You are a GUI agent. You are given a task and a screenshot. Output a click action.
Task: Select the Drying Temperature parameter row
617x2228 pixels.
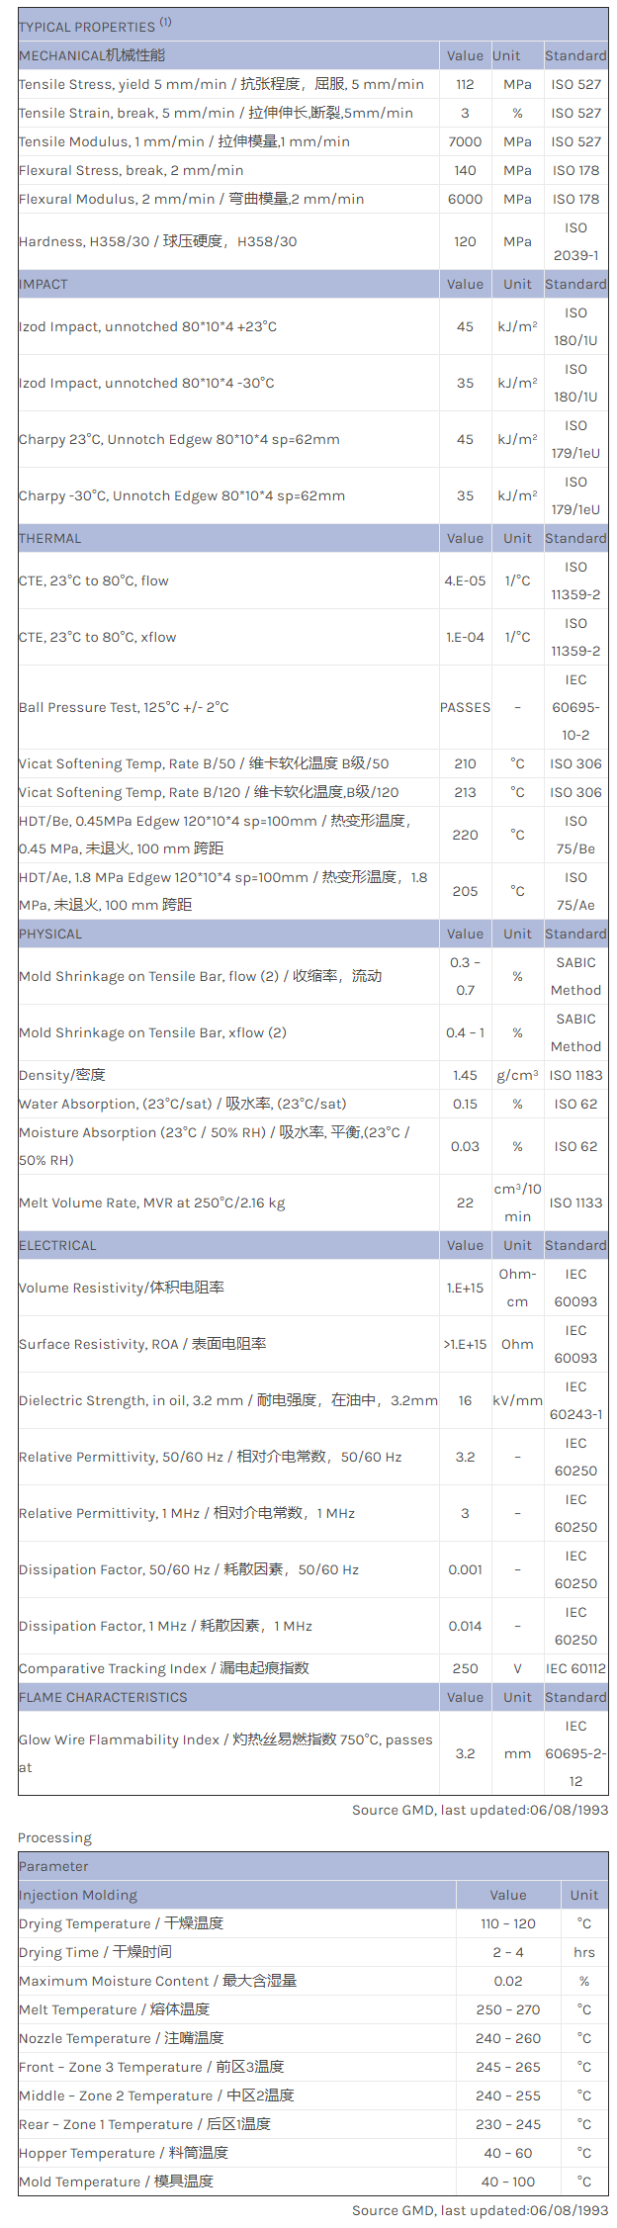click(121, 1923)
